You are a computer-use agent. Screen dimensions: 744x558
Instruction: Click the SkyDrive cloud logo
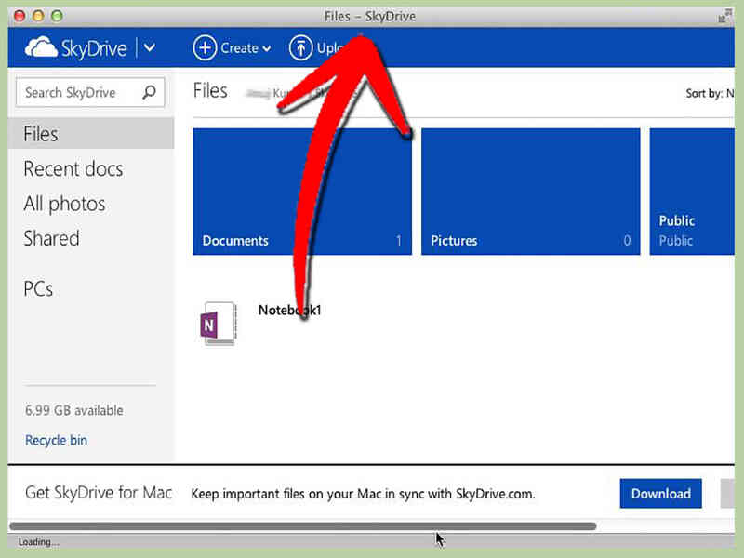41,47
